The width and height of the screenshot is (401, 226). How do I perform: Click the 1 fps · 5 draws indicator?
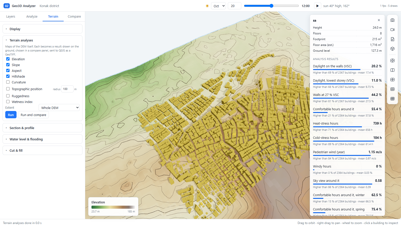click(389, 6)
